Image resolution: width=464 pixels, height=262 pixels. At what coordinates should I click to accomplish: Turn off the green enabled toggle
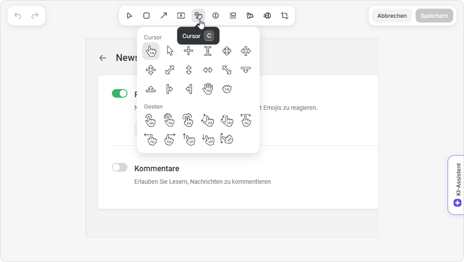click(x=120, y=93)
